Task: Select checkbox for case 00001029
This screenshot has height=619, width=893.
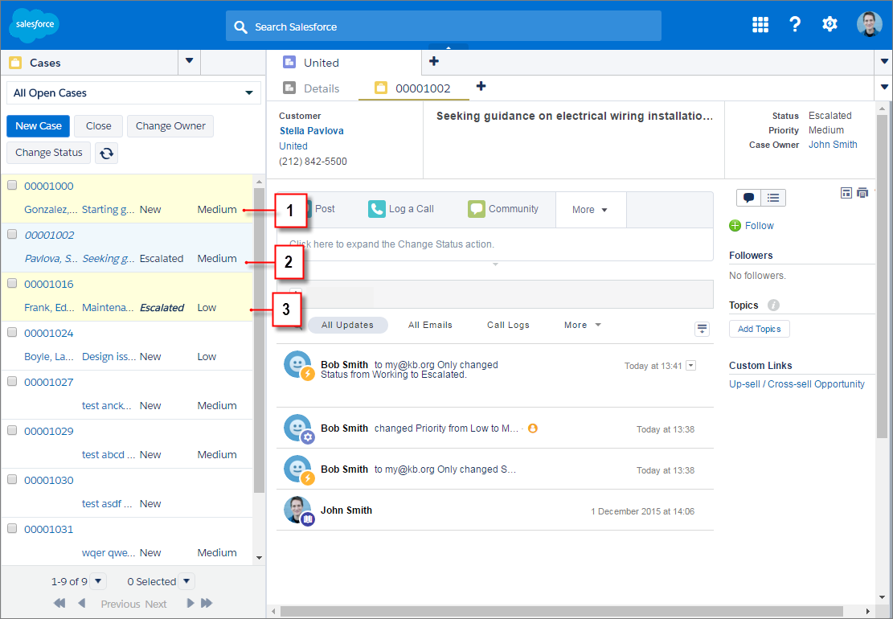Action: (12, 430)
